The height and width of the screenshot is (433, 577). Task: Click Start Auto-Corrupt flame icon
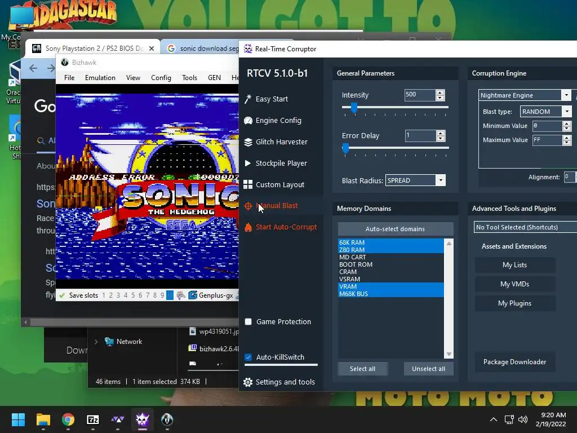248,227
